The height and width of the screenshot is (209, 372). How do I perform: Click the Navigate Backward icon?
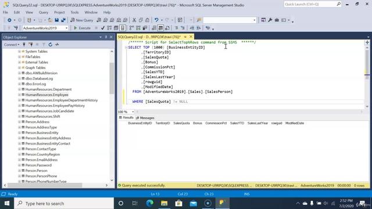coord(9,20)
